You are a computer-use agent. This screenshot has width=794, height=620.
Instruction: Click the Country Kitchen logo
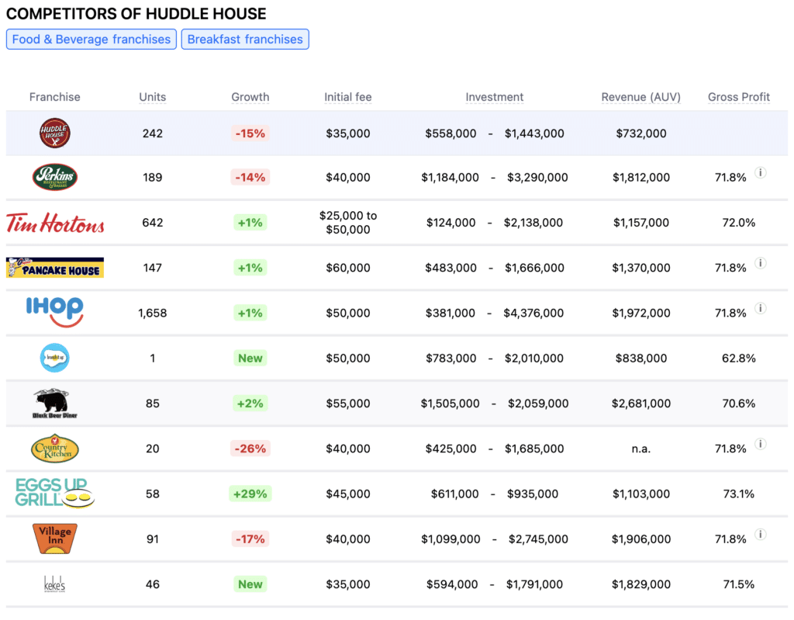[55, 449]
